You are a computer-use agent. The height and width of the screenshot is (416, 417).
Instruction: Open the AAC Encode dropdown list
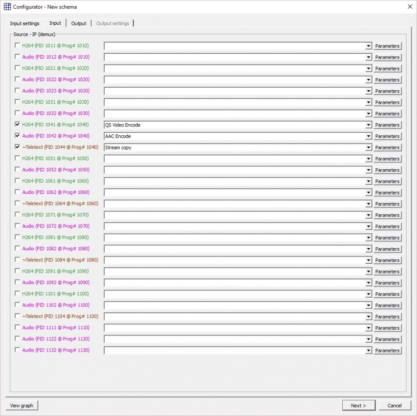click(x=368, y=136)
